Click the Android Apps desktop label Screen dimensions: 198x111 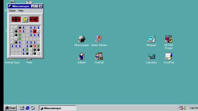coord(12,62)
